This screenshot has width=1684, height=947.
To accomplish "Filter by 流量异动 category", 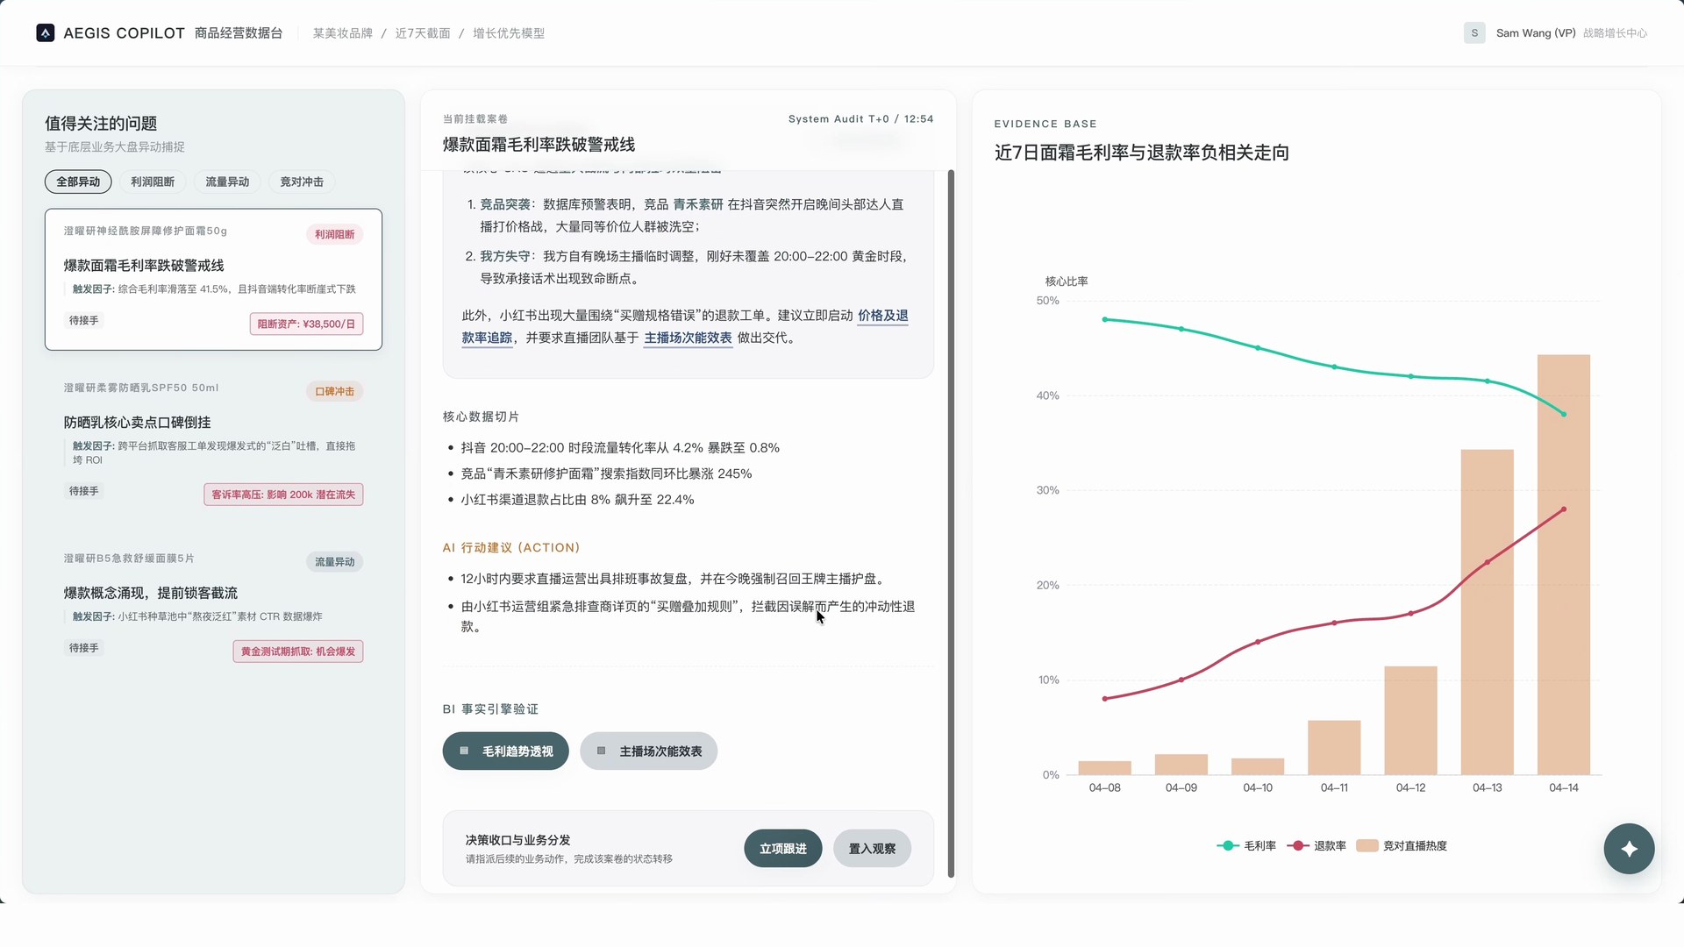I will (227, 182).
